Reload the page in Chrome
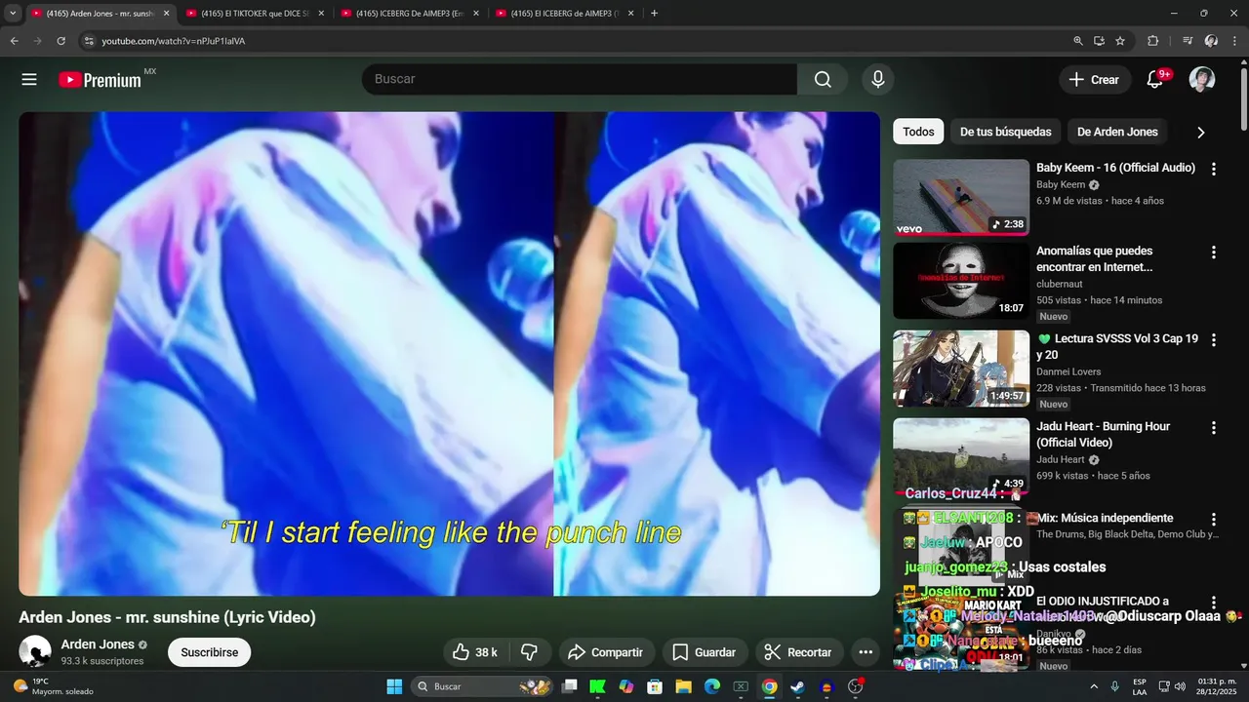Image resolution: width=1249 pixels, height=702 pixels. click(x=61, y=41)
